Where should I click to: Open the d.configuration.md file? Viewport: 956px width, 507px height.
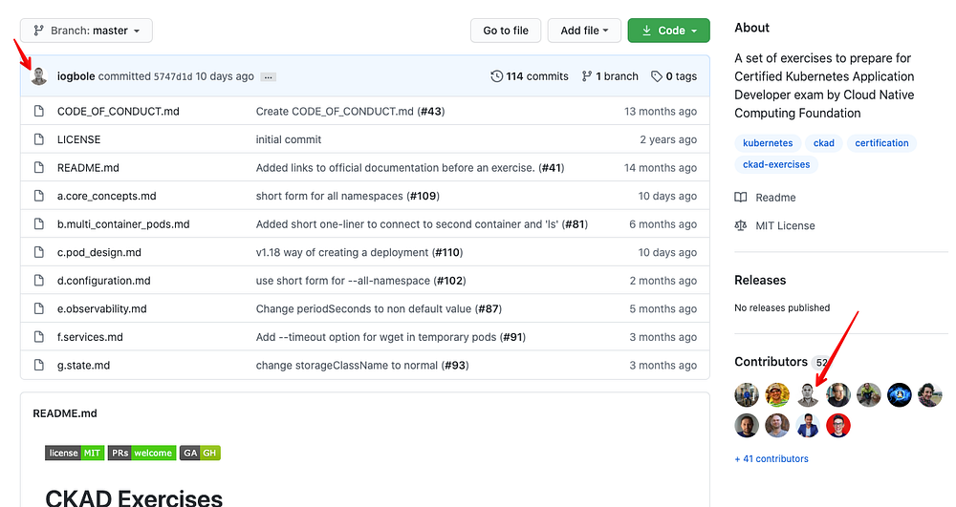pyautogui.click(x=103, y=281)
